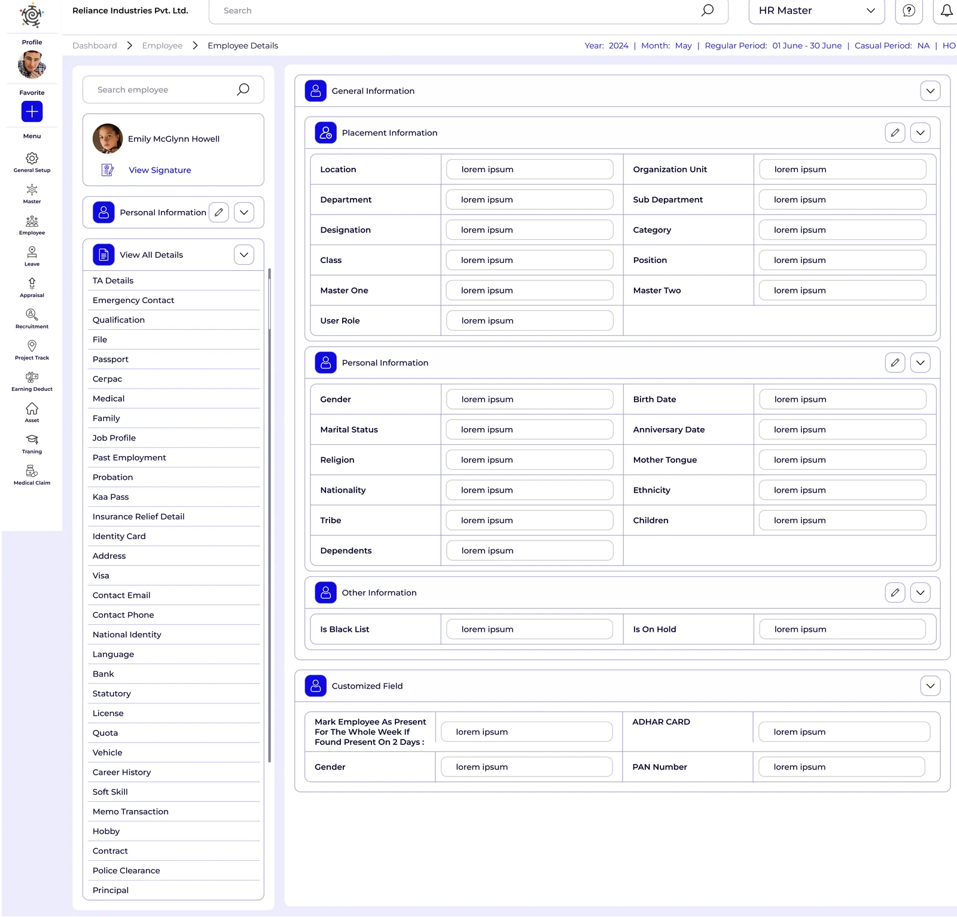Screen dimensions: 957x917
Task: Open Medical Claim from the sidebar
Action: 32,475
